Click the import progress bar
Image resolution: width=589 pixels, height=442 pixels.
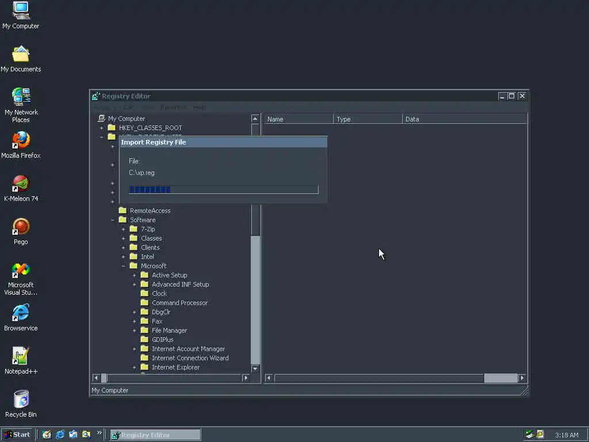click(x=224, y=189)
